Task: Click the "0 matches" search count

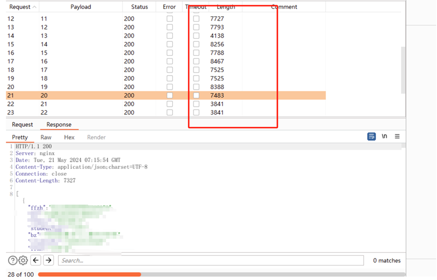Action: [x=386, y=260]
